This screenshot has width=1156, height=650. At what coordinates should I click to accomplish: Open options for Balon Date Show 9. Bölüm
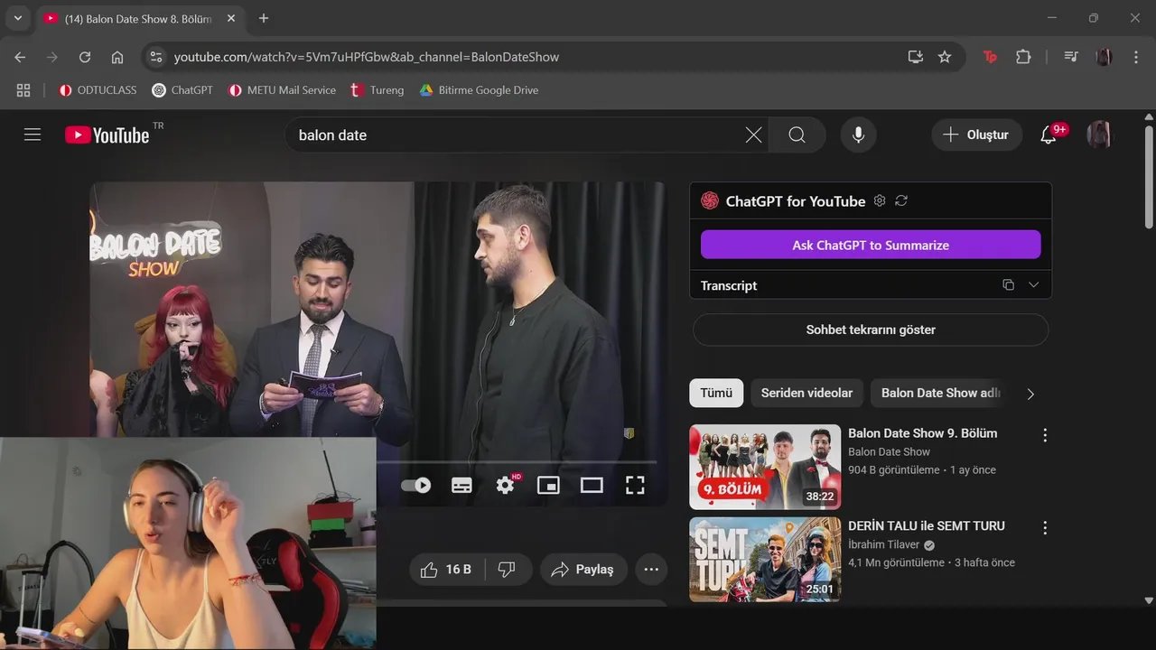tap(1045, 435)
